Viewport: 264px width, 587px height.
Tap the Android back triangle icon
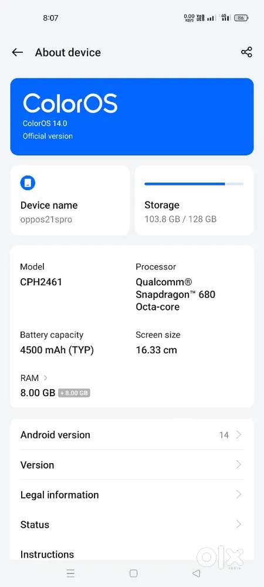(196, 573)
